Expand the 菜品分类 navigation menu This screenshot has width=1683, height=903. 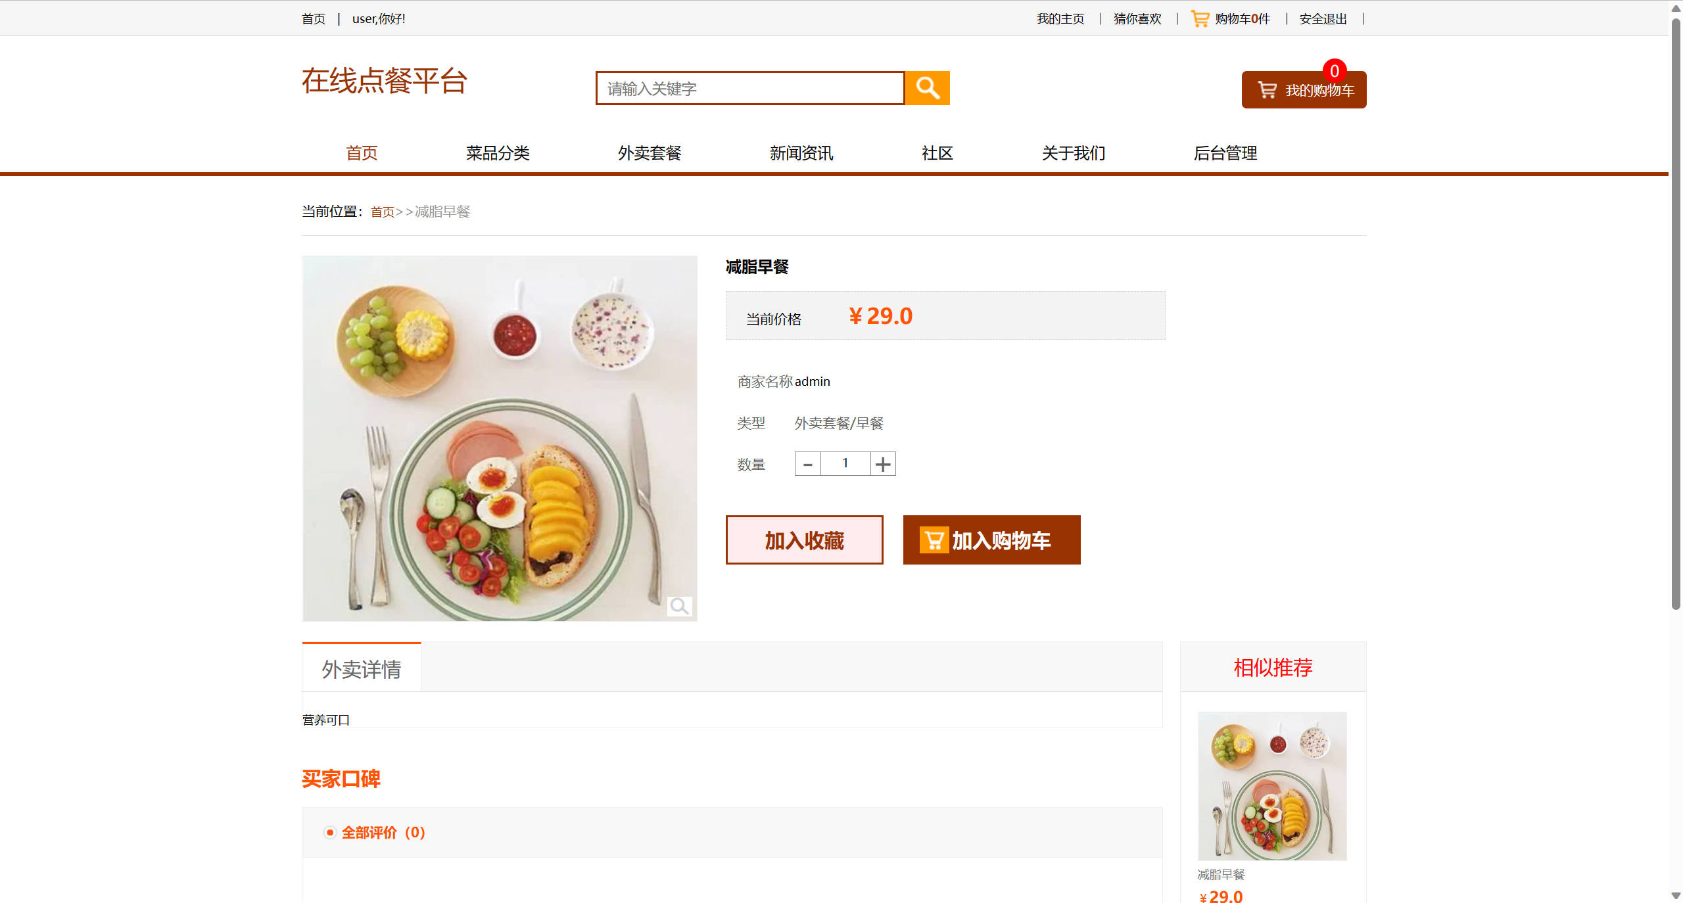(498, 153)
